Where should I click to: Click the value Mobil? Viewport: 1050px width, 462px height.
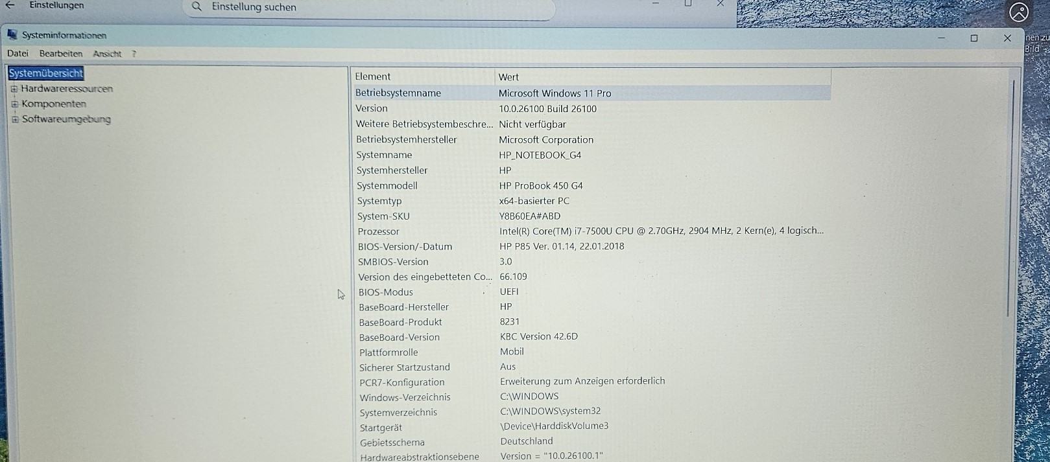(512, 351)
